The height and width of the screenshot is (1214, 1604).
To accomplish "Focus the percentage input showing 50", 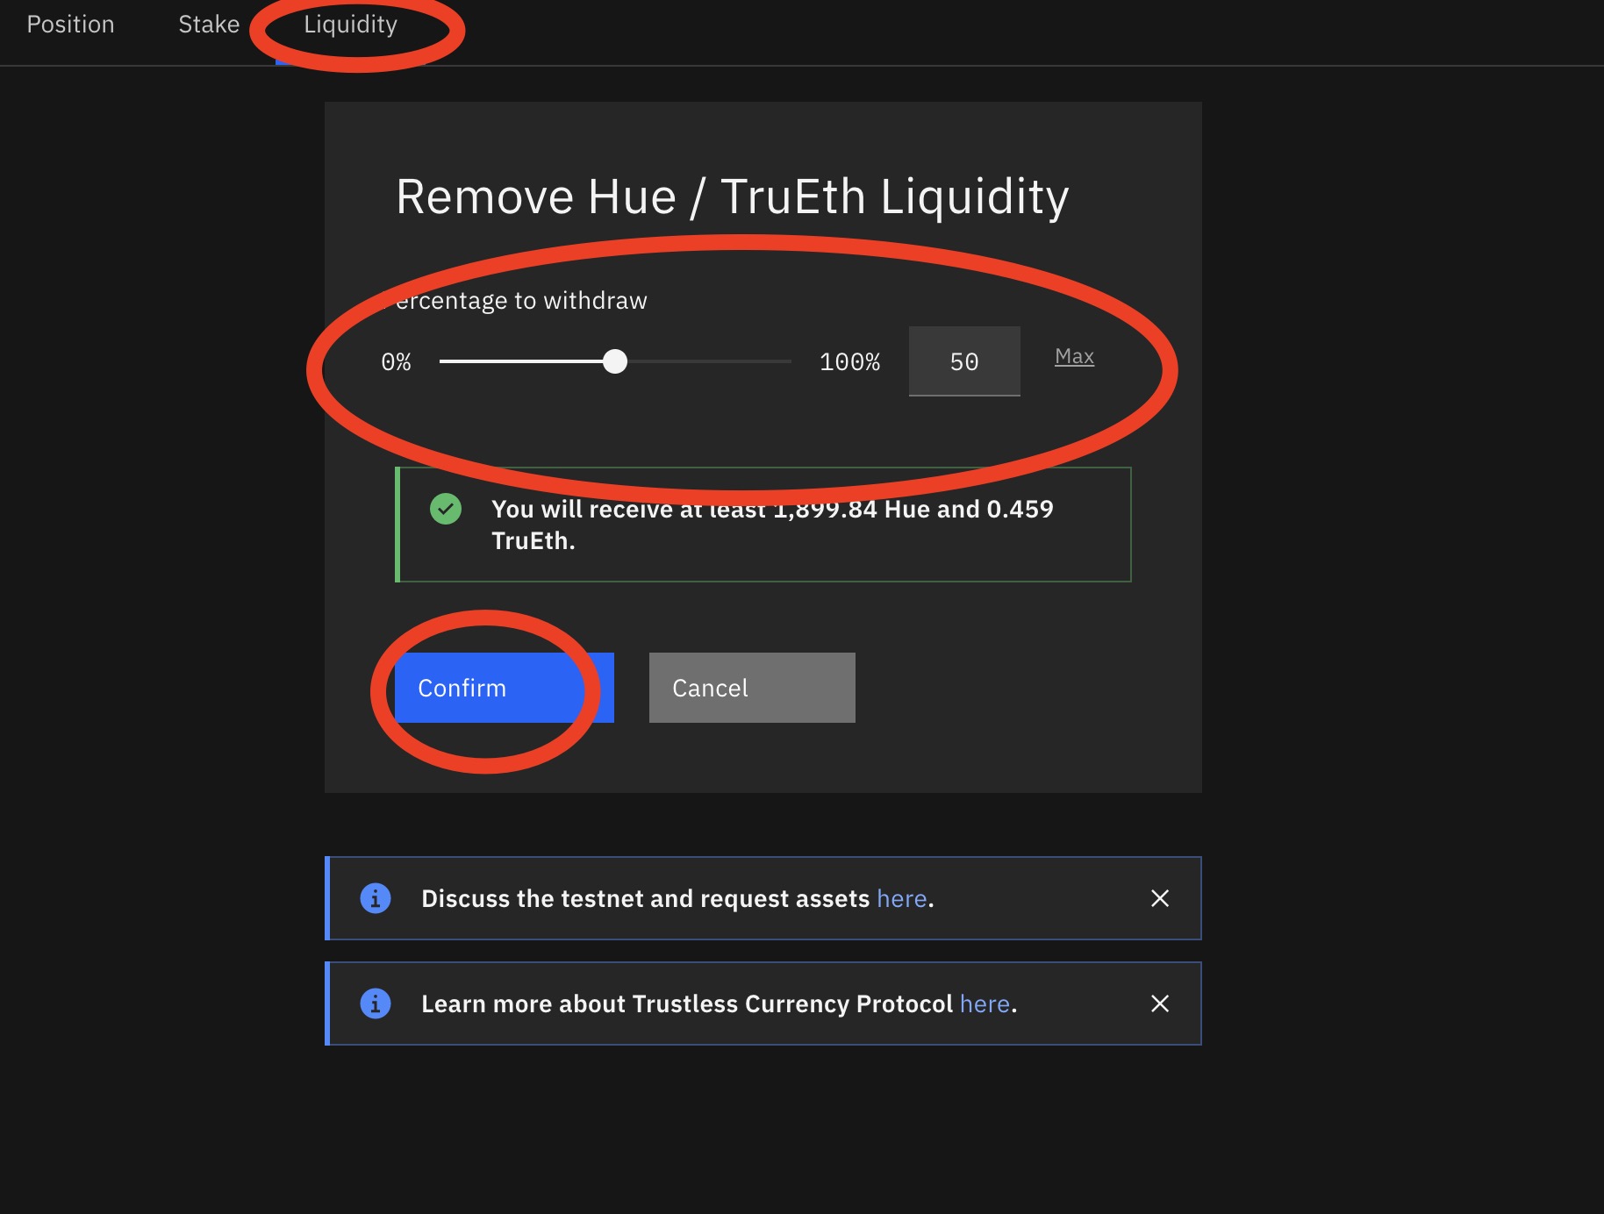I will click(x=963, y=361).
